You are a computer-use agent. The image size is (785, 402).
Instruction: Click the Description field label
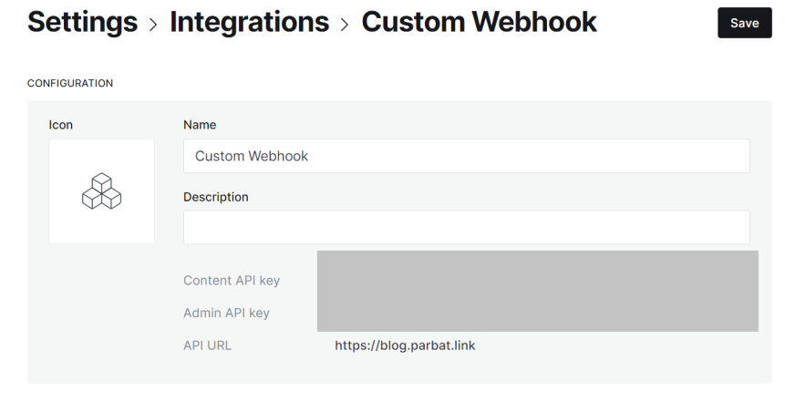click(216, 196)
